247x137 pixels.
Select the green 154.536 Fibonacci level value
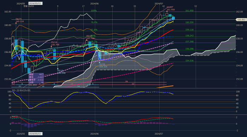tap(189, 61)
